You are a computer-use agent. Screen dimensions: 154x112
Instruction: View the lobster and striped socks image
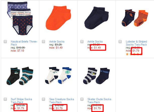coord(135,18)
